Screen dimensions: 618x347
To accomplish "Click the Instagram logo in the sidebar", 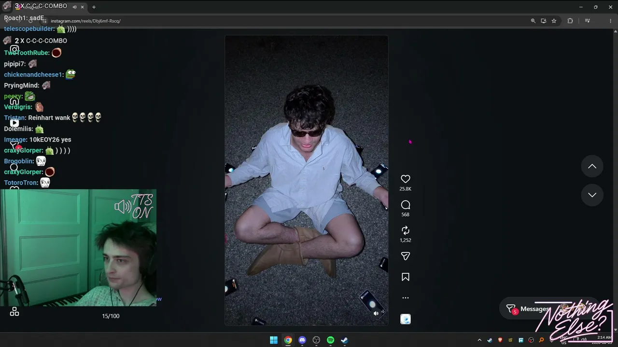I will [x=14, y=49].
